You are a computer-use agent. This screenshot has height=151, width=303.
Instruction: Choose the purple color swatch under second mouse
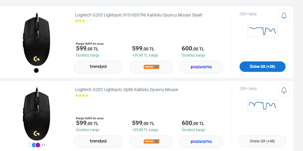click(38, 145)
